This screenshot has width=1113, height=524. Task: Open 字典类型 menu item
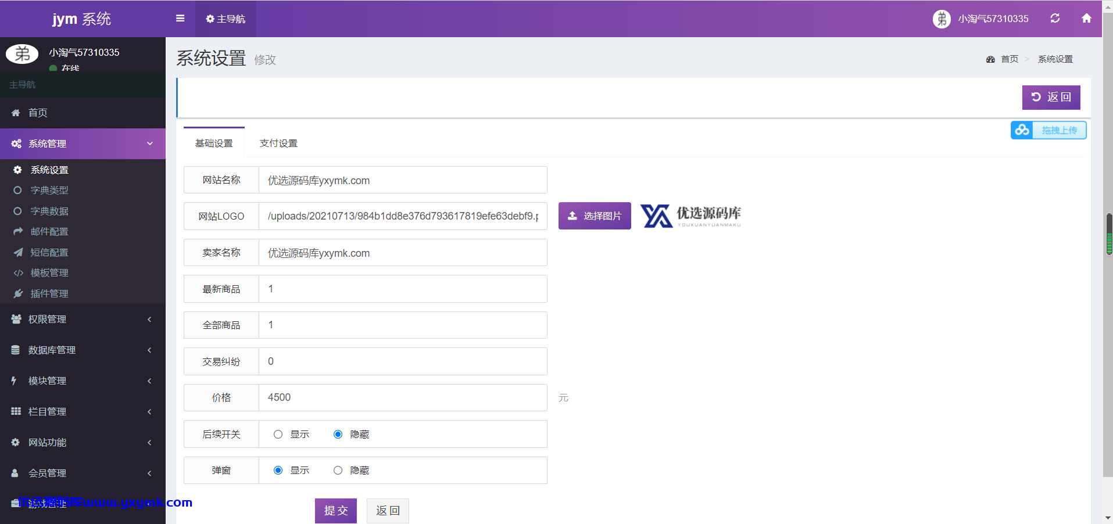83,191
